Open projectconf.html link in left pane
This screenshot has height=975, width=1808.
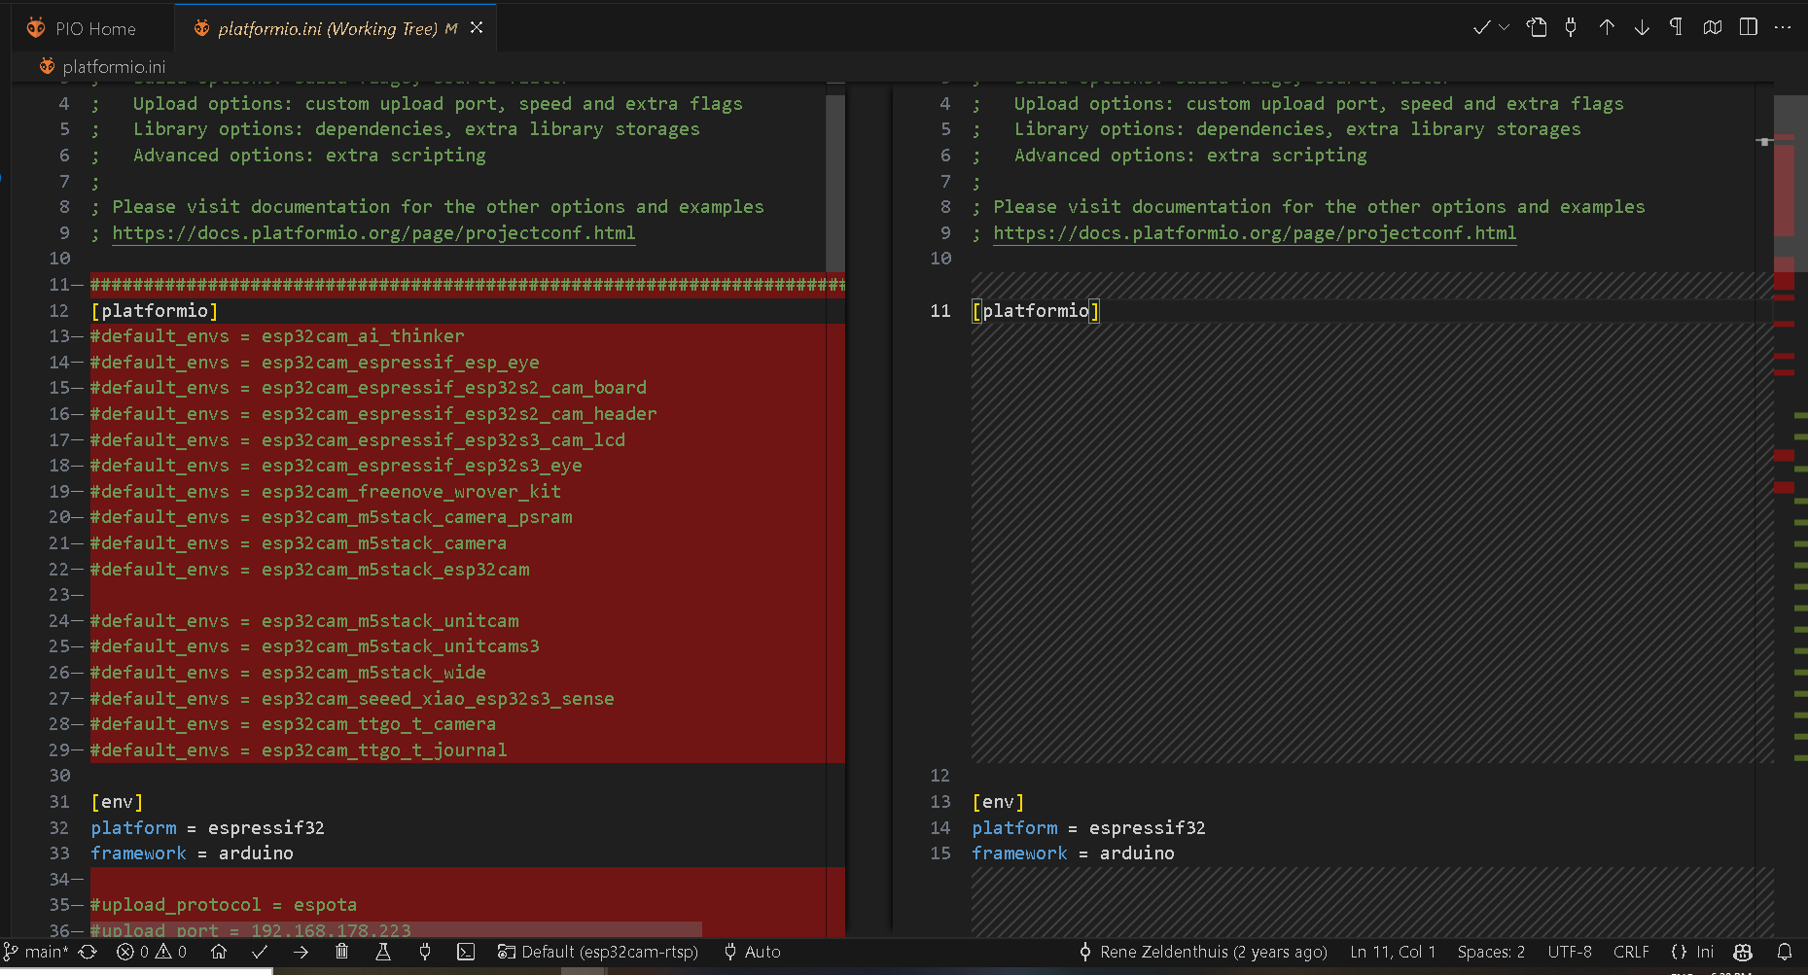pyautogui.click(x=373, y=233)
